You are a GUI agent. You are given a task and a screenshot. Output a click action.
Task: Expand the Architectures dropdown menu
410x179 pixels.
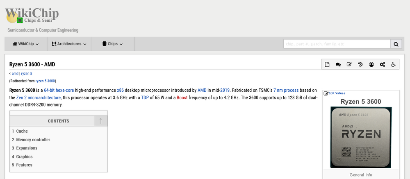point(69,44)
